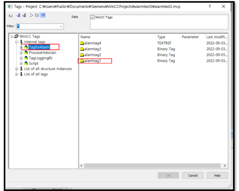The height and width of the screenshot is (191, 239).
Task: Select the alarmtag4 row name
Action: point(93,43)
